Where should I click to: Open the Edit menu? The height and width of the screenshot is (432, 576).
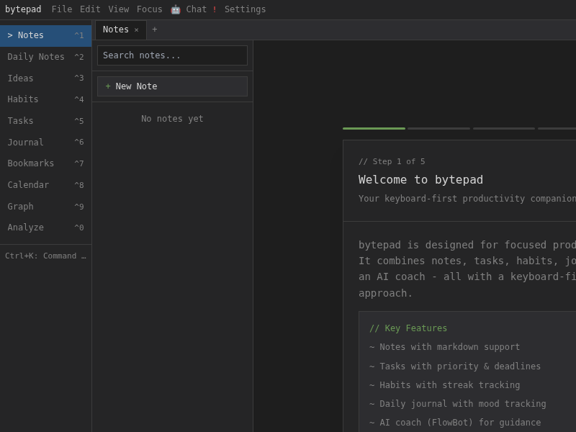(x=90, y=9)
